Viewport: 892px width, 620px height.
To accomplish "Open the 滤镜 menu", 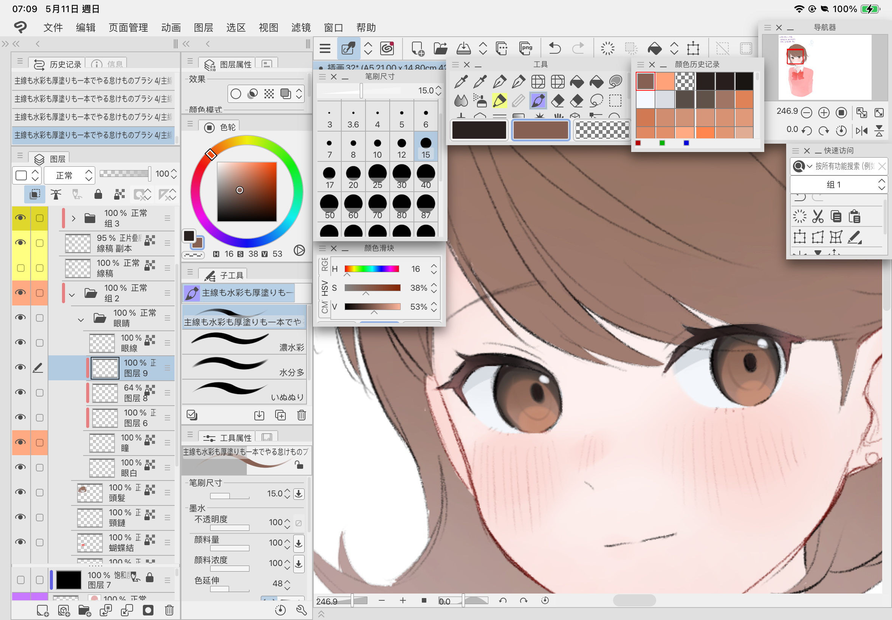I will pos(301,28).
